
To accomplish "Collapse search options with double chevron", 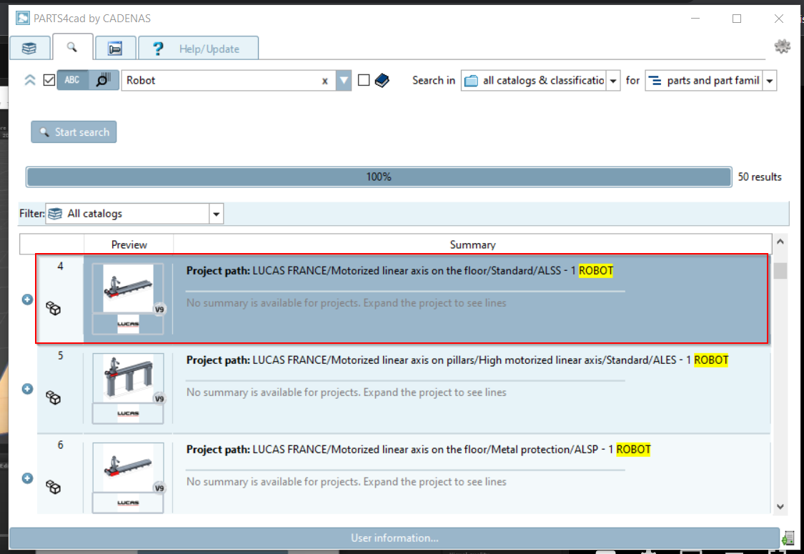I will pos(30,80).
